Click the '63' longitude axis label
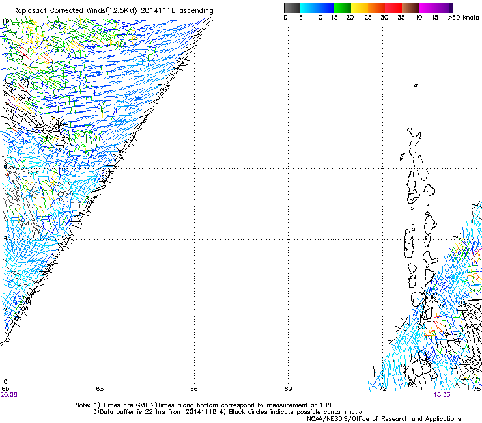This screenshot has height=423, width=482. tap(100, 389)
